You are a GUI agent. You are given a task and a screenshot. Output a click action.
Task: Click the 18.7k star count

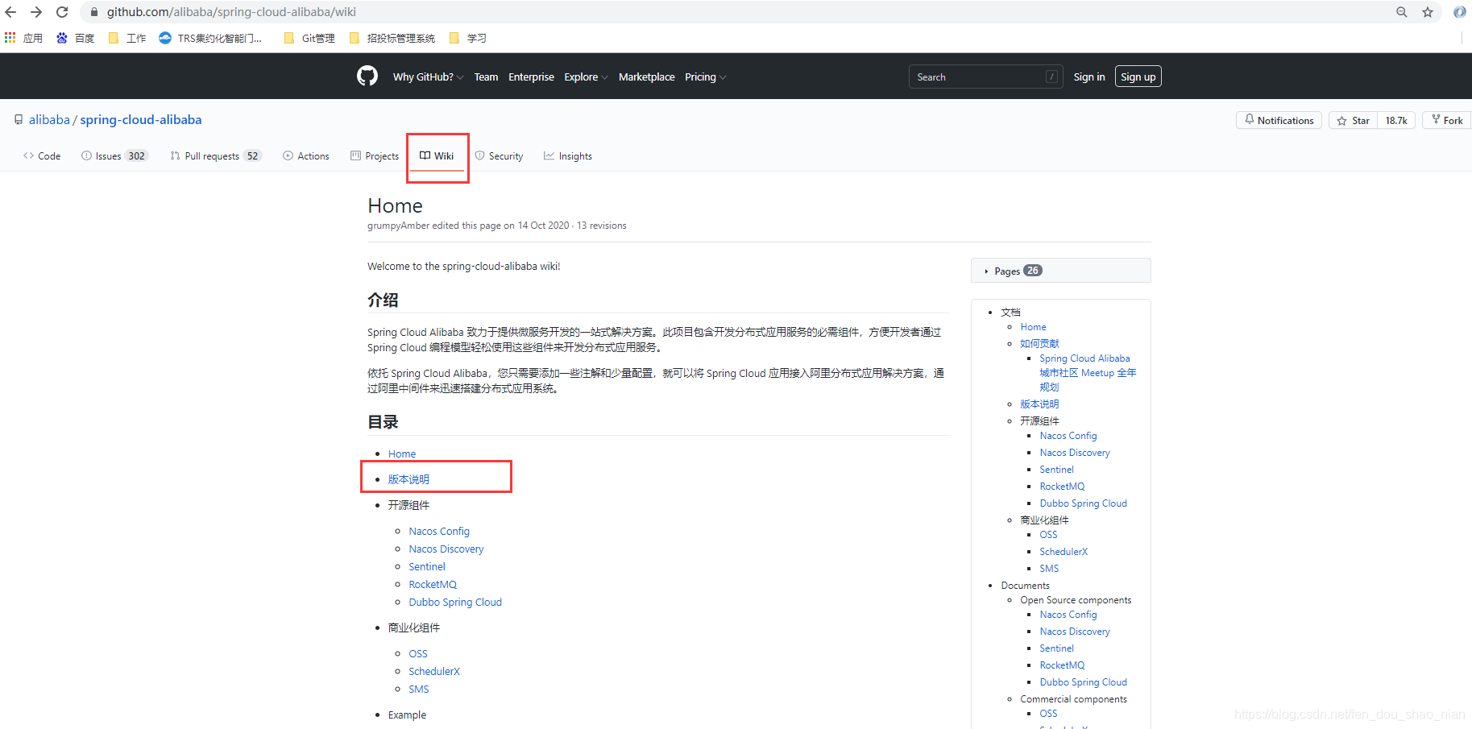tap(1396, 120)
